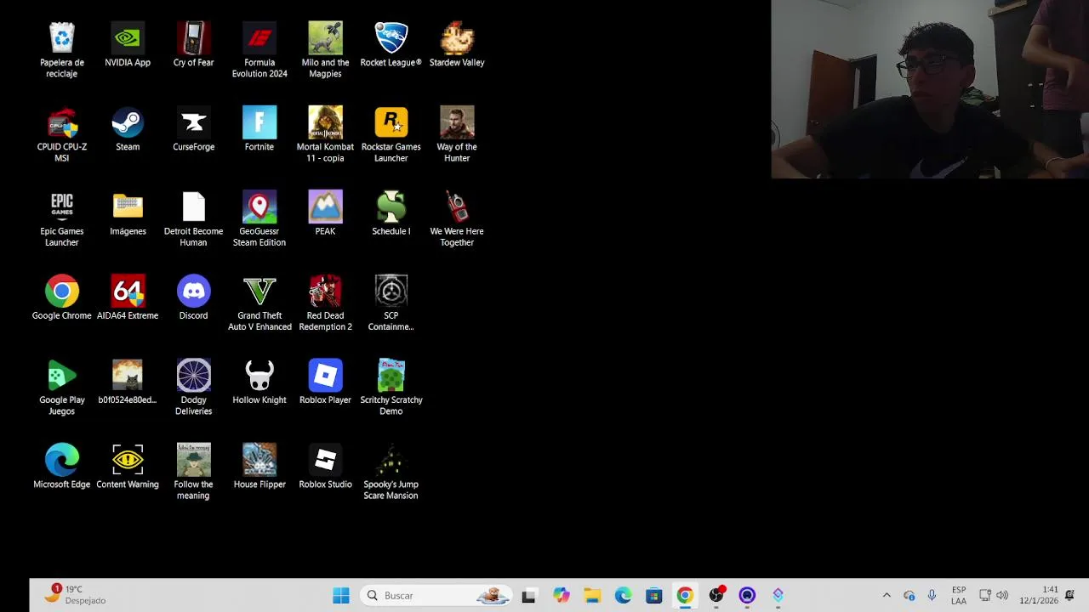Select Grand Theft Auto V Enhanced icon
Screen dimensions: 1089x612
(x=259, y=303)
